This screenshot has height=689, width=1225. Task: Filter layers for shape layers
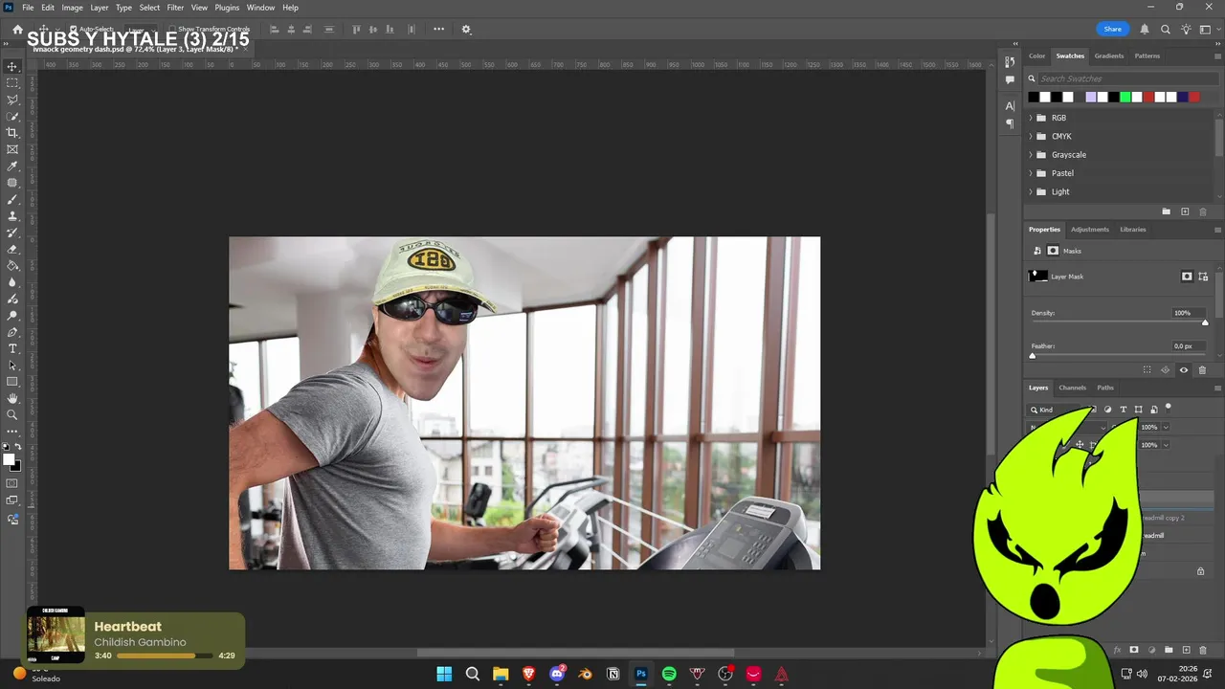[1139, 410]
